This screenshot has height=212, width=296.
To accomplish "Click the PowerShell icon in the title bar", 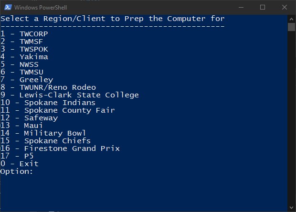I will point(7,7).
